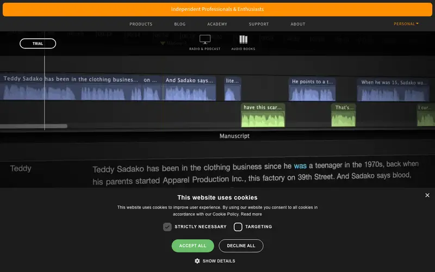Viewport: 435px width, 272px height.
Task: Select the 'Teddy Sadako has been' audio clip
Action: pos(71,87)
